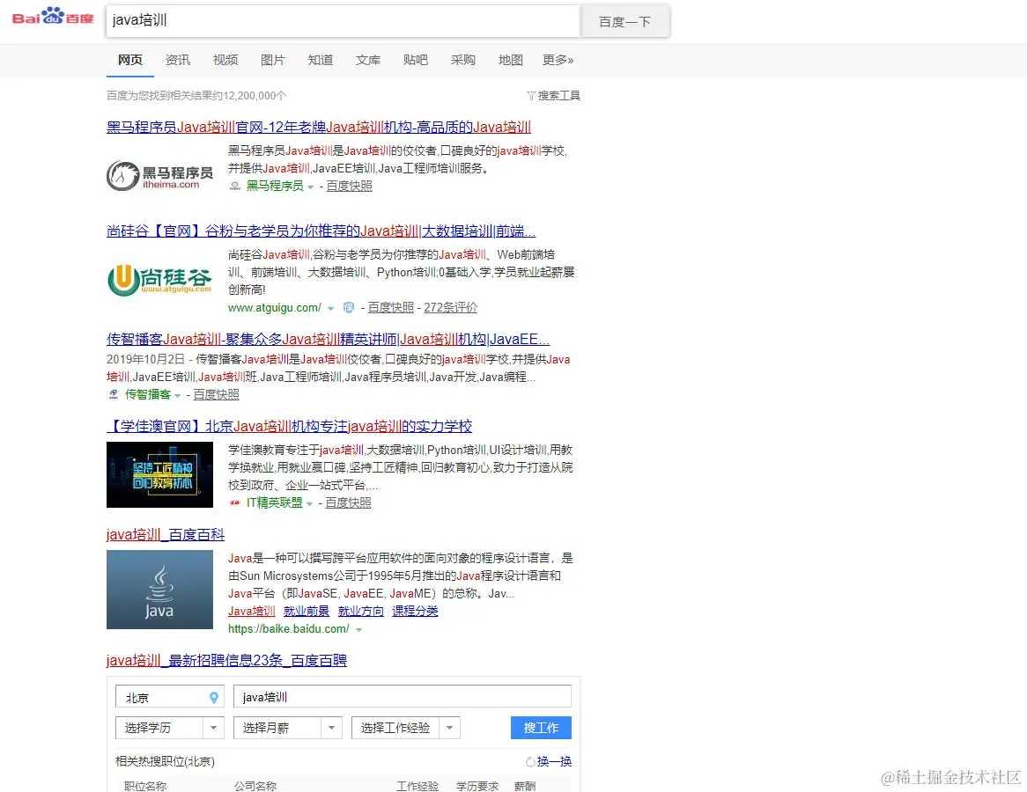Open the 课程分类 sublink
The image size is (1027, 792).
(x=415, y=611)
